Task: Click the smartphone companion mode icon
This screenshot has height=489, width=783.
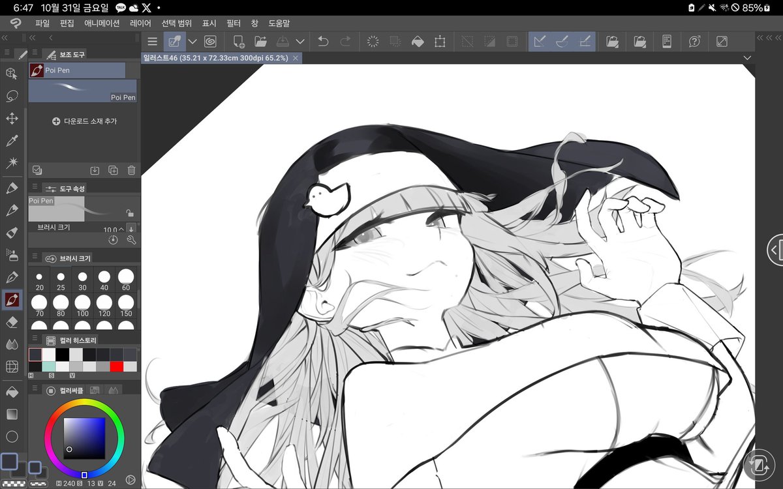Action: click(666, 42)
